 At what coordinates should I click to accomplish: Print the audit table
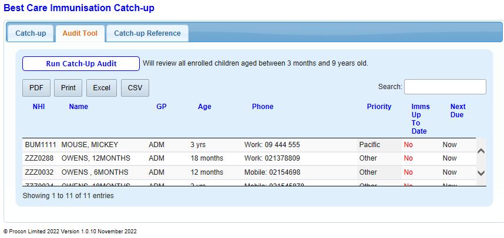pyautogui.click(x=68, y=88)
